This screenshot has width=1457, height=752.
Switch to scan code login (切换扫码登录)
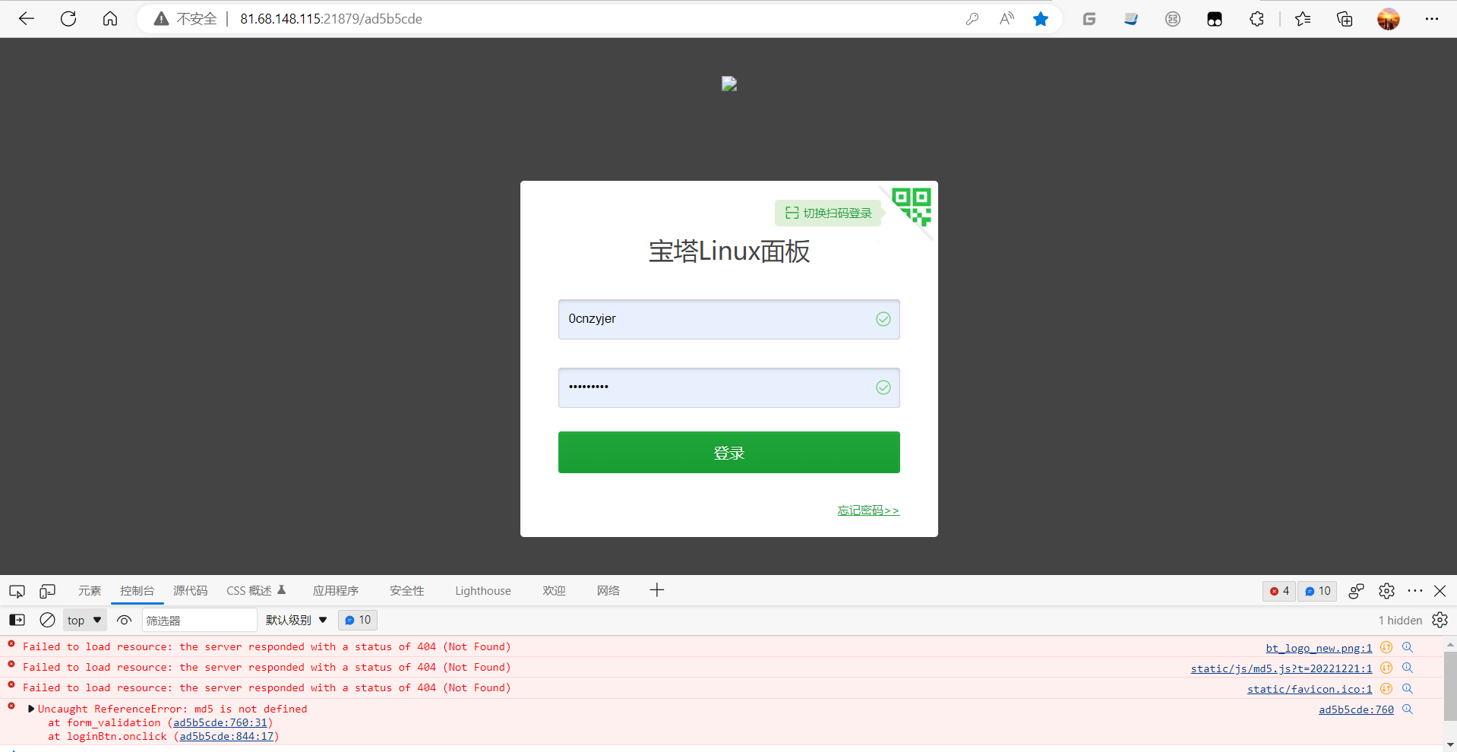point(828,213)
